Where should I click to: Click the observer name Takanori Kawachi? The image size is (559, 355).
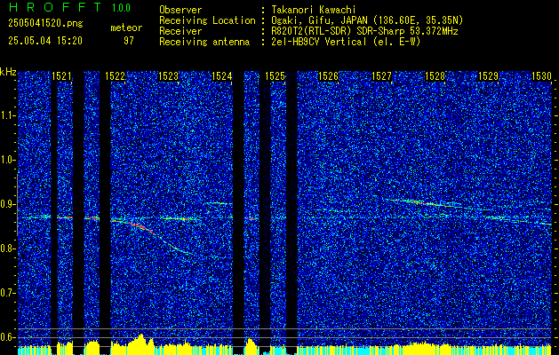(314, 10)
